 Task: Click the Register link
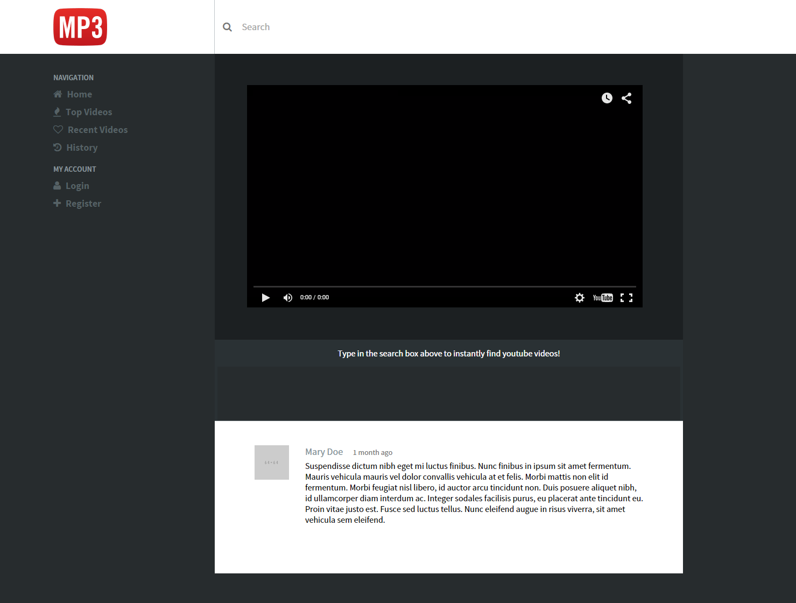tap(83, 204)
